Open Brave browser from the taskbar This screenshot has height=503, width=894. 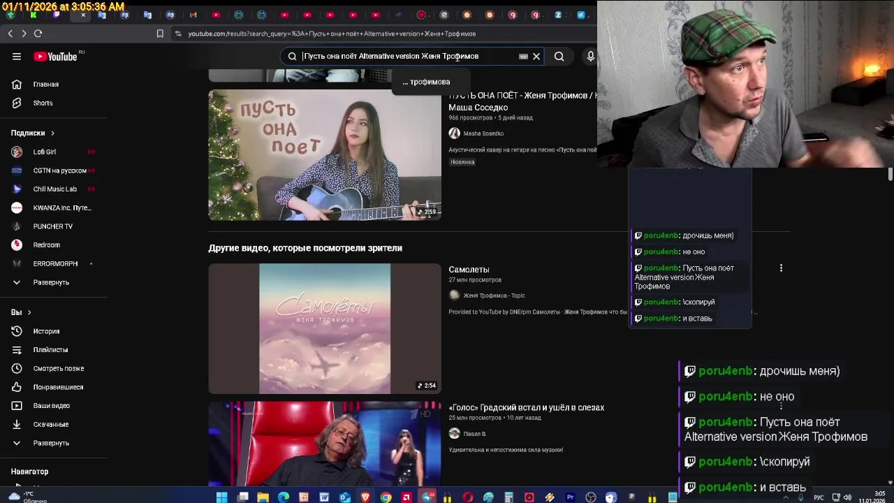365,497
